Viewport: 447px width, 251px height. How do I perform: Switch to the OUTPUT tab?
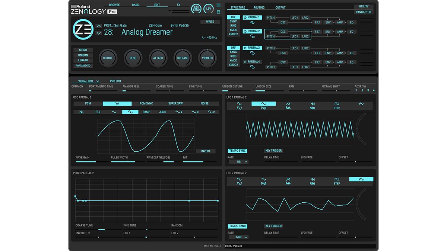[280, 7]
